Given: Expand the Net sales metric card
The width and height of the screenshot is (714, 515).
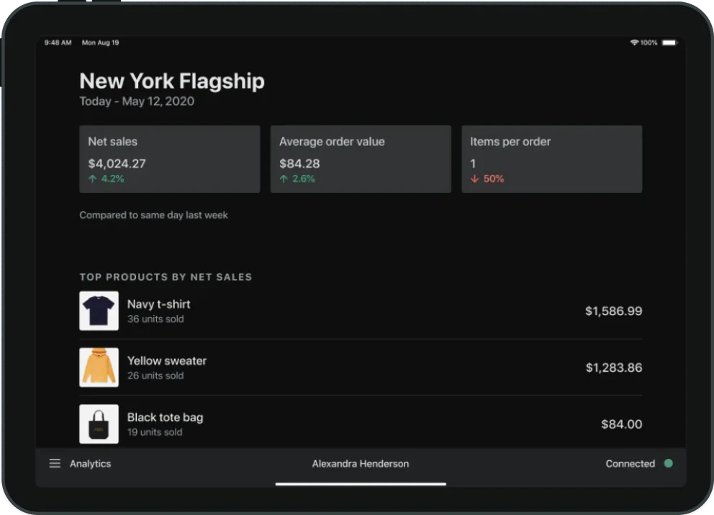Looking at the screenshot, I should coord(169,158).
